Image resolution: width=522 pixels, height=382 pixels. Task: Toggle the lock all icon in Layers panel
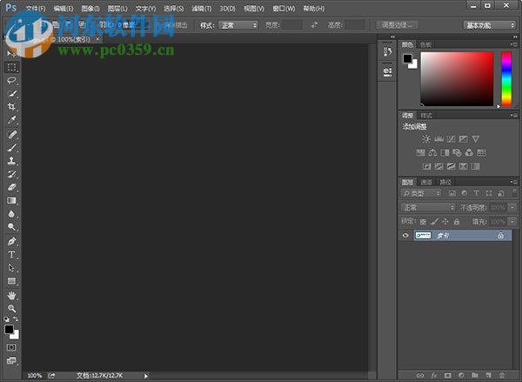click(x=457, y=221)
